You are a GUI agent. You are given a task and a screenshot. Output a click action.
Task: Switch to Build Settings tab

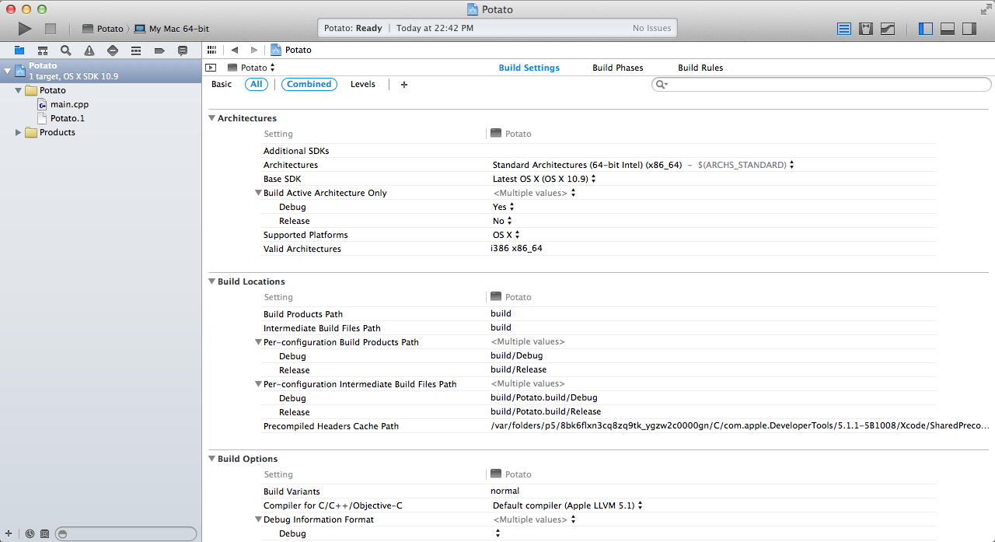529,68
